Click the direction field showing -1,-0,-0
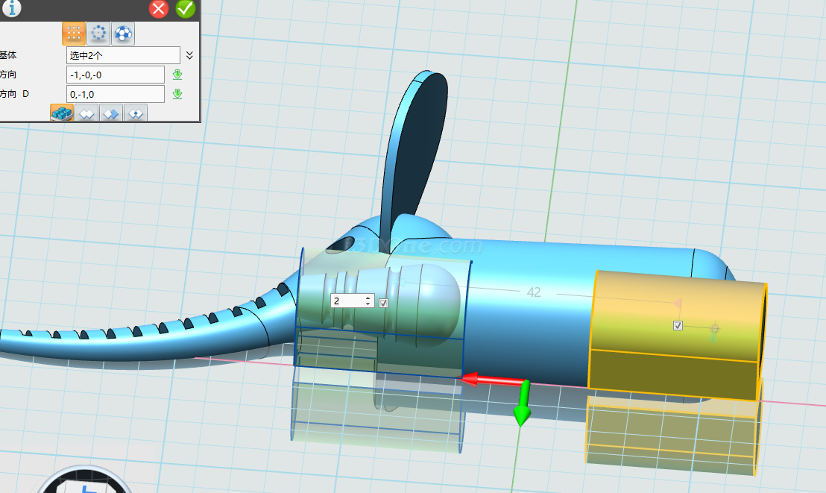 [115, 75]
